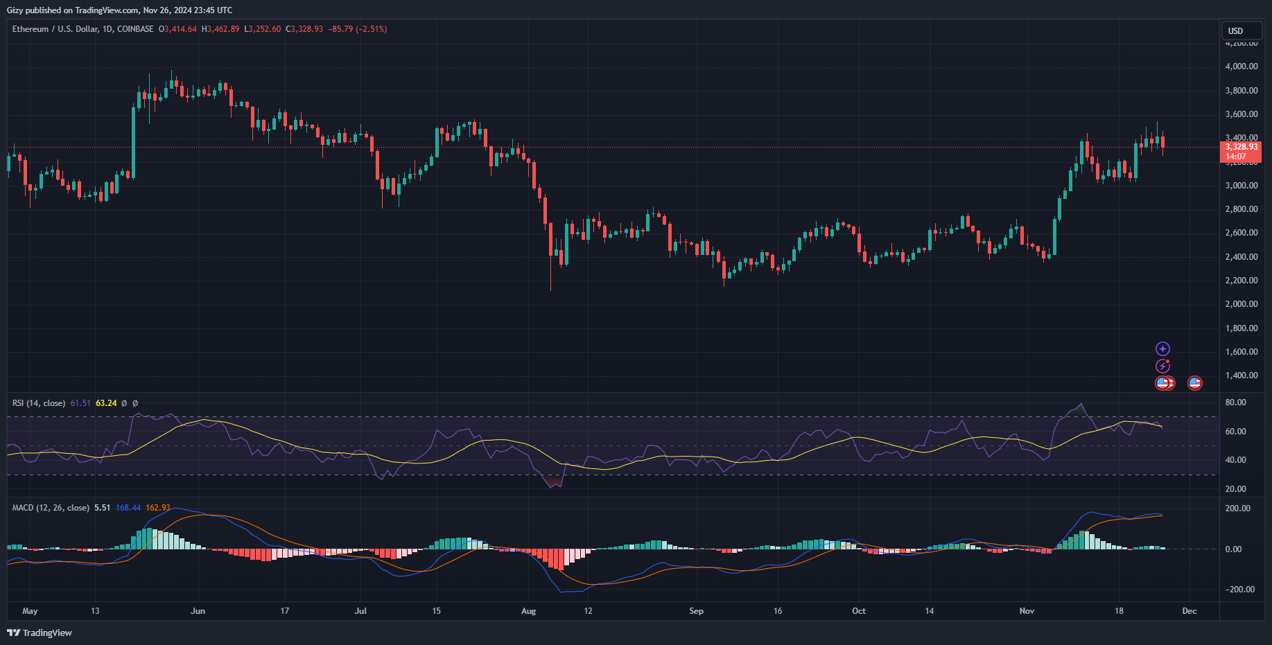The image size is (1272, 645).
Task: Click the MACD 200.00 scale label
Action: click(1238, 509)
